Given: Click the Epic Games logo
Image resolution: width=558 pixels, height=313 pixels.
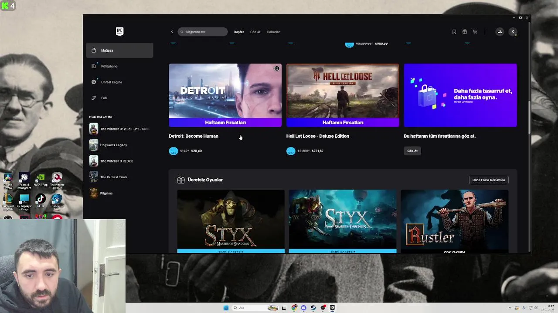Looking at the screenshot, I should click(119, 31).
